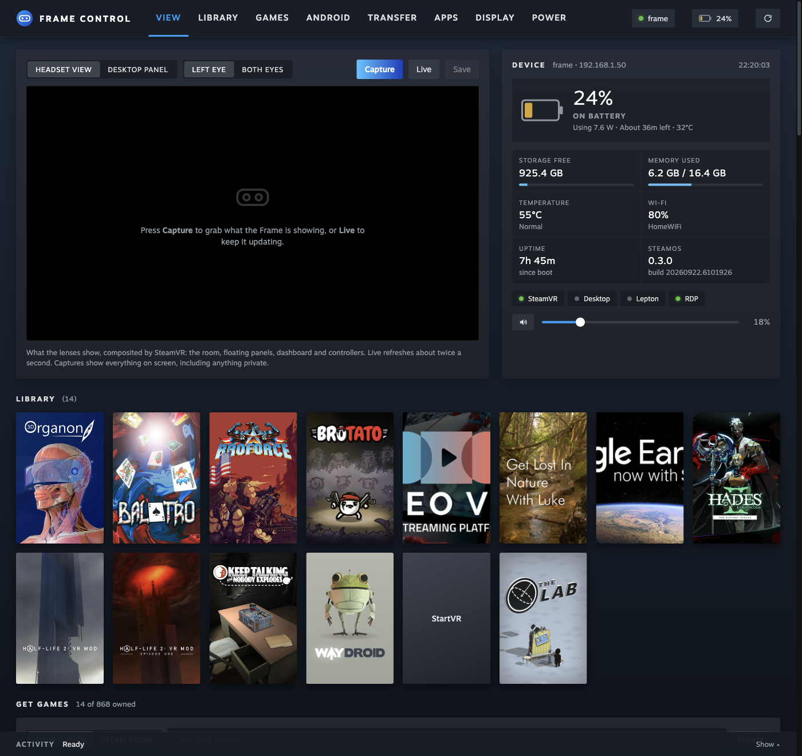Click the 7h 45m uptime value
802x756 pixels.
[x=537, y=261]
